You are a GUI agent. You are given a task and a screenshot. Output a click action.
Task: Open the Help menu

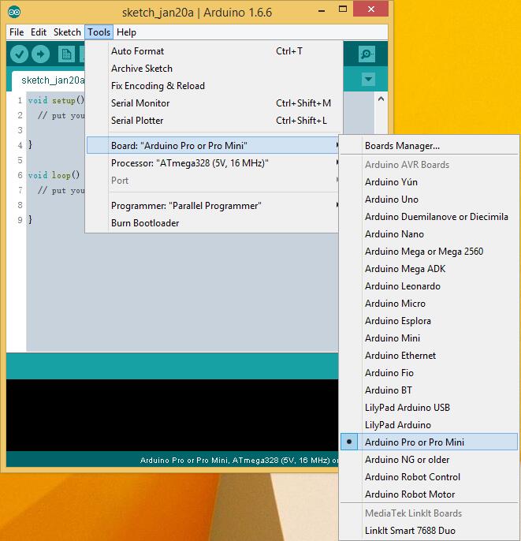pyautogui.click(x=126, y=32)
